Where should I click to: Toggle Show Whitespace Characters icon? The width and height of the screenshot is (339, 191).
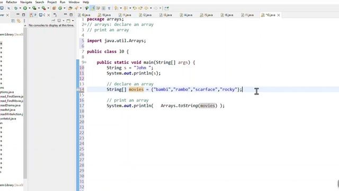(x=109, y=8)
